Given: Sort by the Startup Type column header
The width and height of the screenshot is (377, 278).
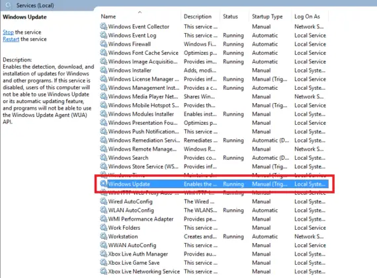Looking at the screenshot, I should point(267,17).
